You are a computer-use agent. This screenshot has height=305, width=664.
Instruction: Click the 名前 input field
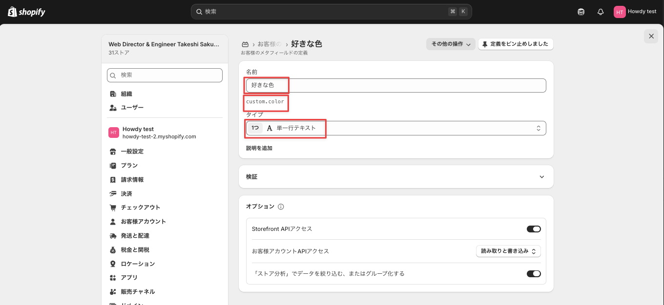(x=396, y=85)
